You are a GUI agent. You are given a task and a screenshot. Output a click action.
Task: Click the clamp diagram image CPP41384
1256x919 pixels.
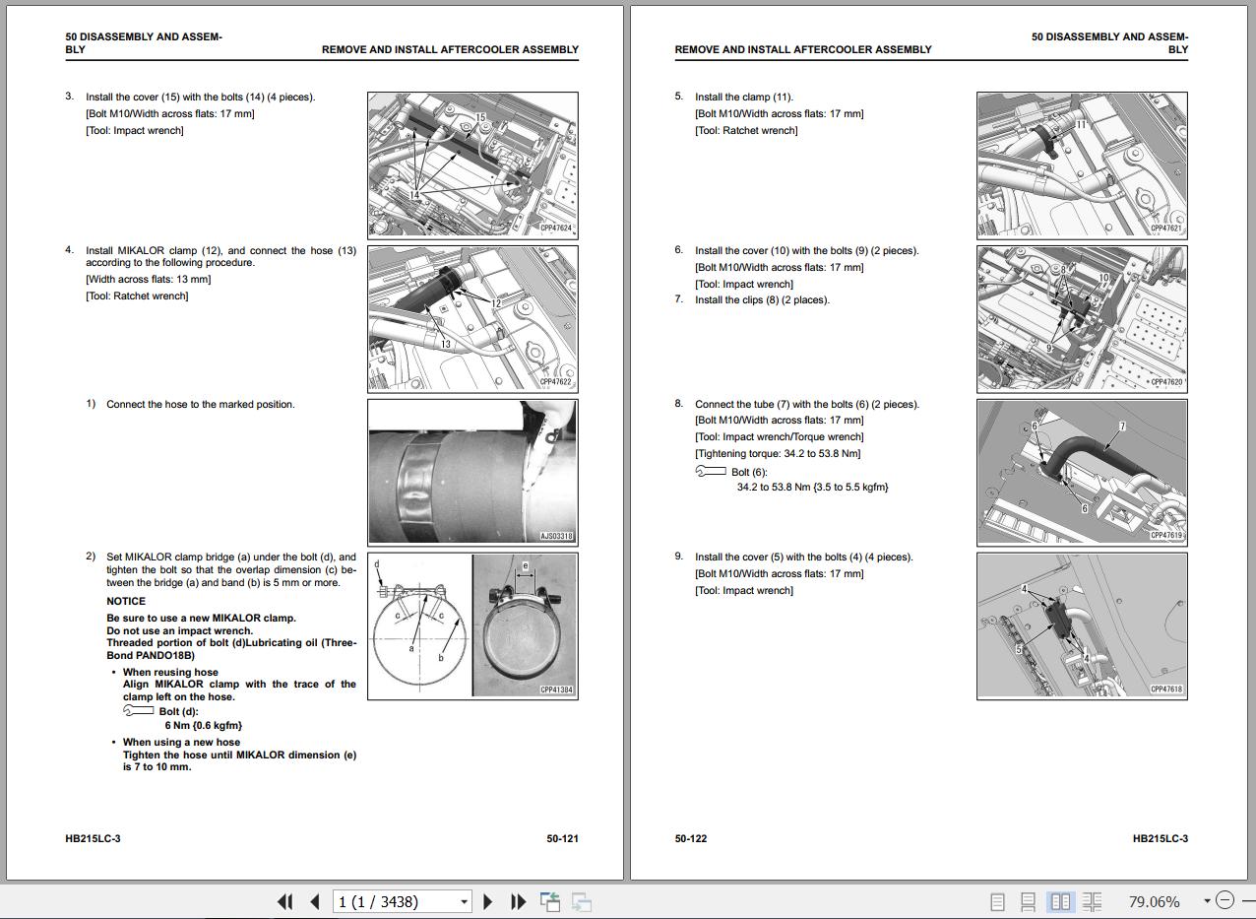472,625
